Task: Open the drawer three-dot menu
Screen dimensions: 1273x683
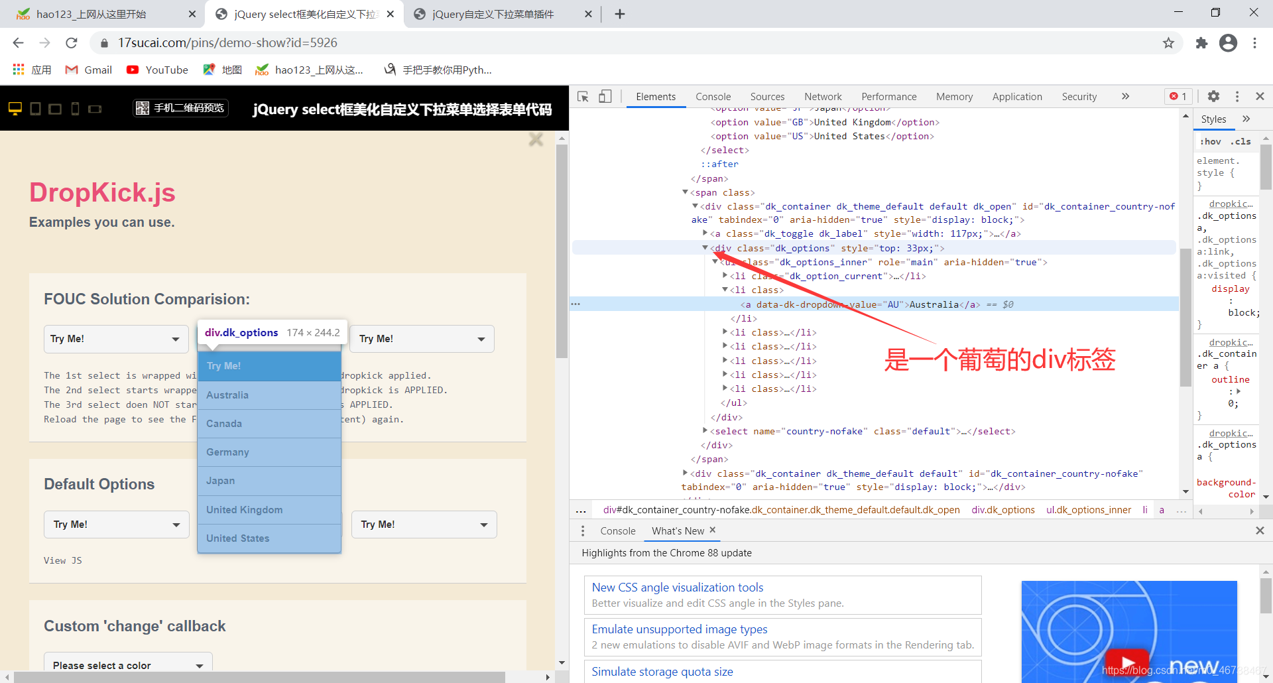Action: click(583, 531)
